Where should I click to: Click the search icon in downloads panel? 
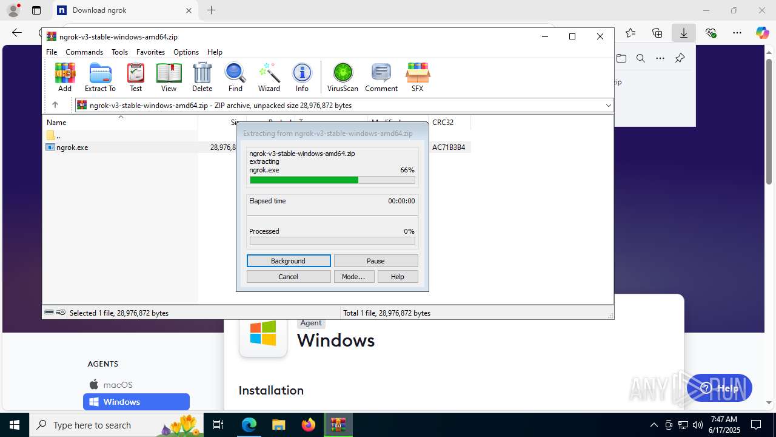[641, 58]
